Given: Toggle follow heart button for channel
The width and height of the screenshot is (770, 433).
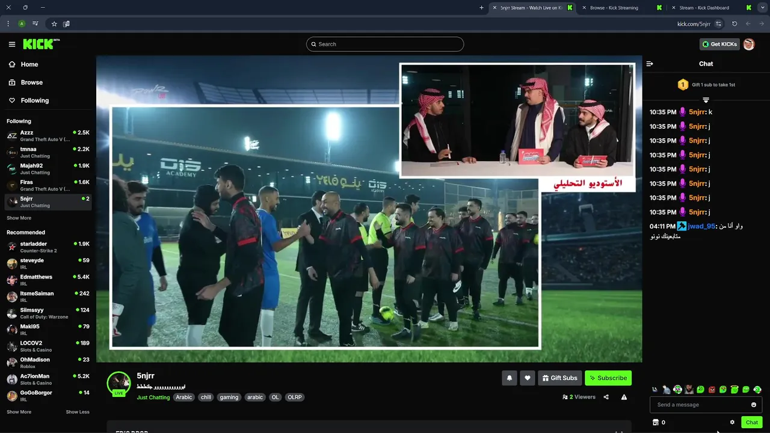Looking at the screenshot, I should 528,378.
